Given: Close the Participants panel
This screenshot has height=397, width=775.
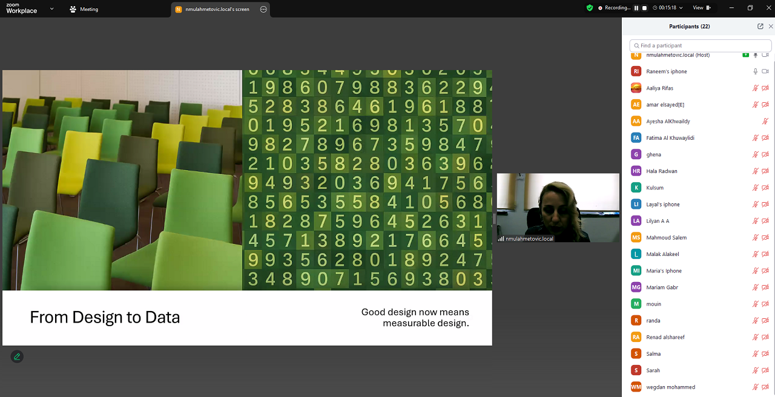Looking at the screenshot, I should [771, 27].
